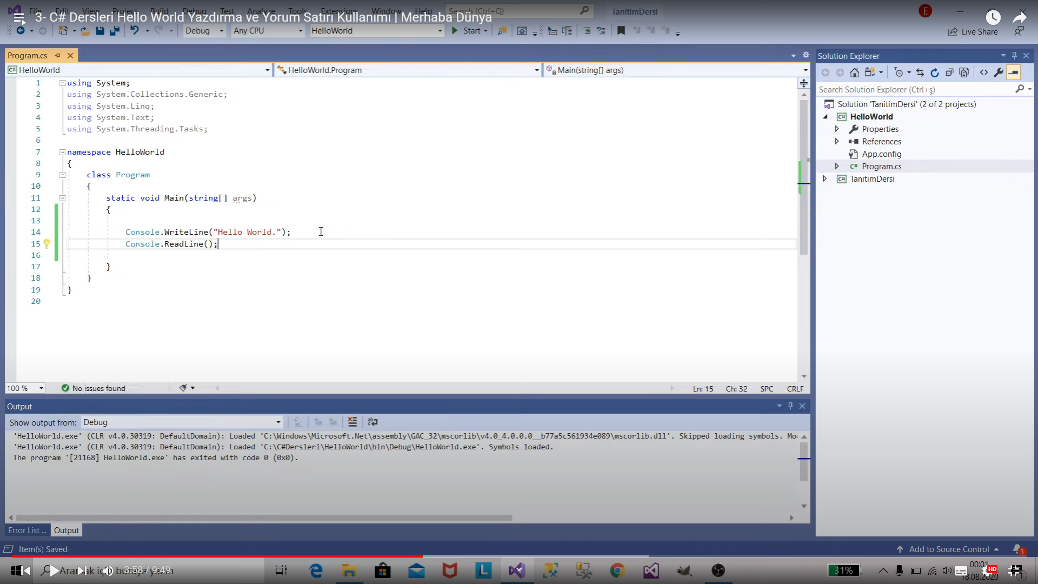1038x584 pixels.
Task: Open the Extensions menu
Action: click(x=339, y=11)
